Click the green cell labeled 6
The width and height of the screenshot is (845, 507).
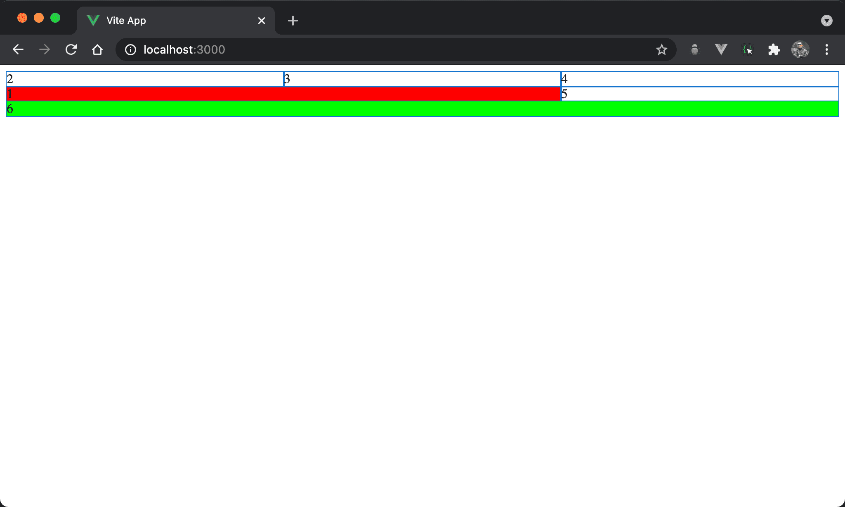[422, 109]
